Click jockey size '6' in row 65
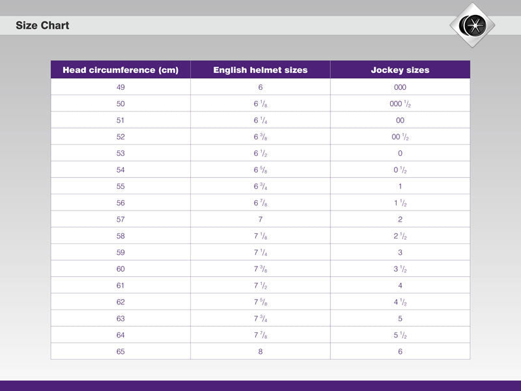The width and height of the screenshot is (521, 391). coord(400,351)
